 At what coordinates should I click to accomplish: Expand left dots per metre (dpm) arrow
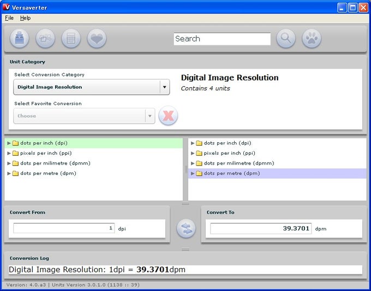pyautogui.click(x=9, y=173)
